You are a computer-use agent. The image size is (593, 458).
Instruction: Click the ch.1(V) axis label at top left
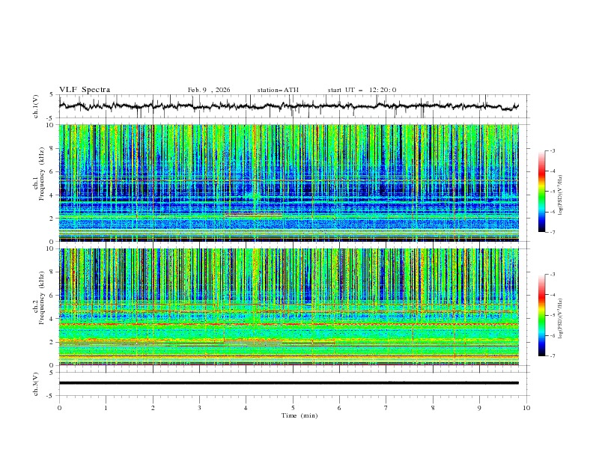point(37,106)
